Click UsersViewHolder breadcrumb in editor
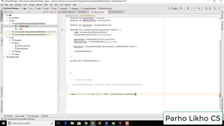The width and height of the screenshot is (224, 126). coord(87,16)
